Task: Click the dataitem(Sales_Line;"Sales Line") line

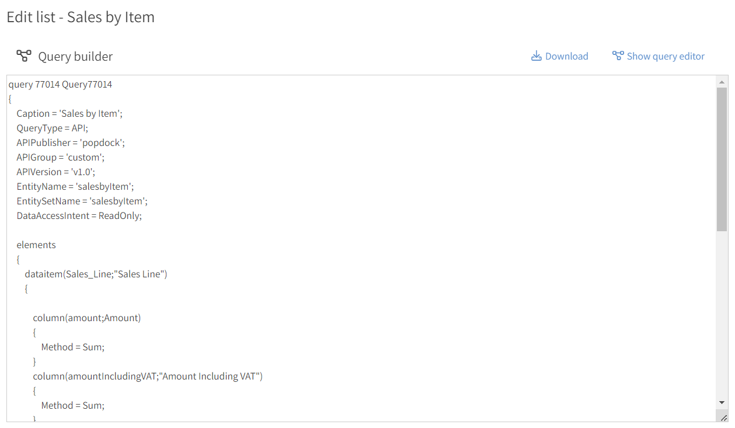Action: (96, 274)
